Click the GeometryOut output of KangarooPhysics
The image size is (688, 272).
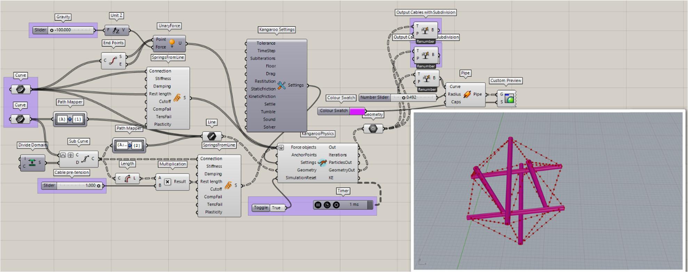pos(341,170)
